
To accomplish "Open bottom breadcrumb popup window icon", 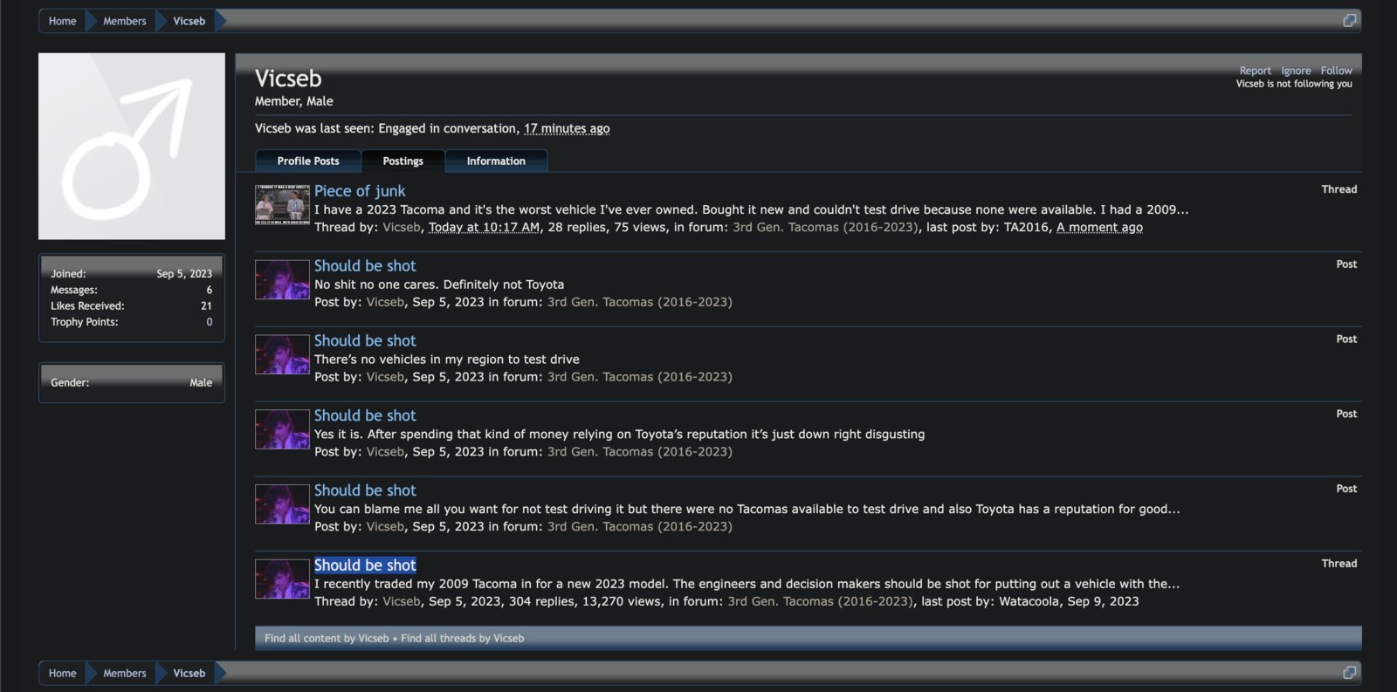I will (1349, 672).
